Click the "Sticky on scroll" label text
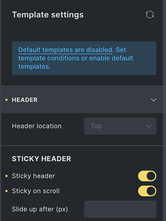166x221 pixels. point(36,191)
